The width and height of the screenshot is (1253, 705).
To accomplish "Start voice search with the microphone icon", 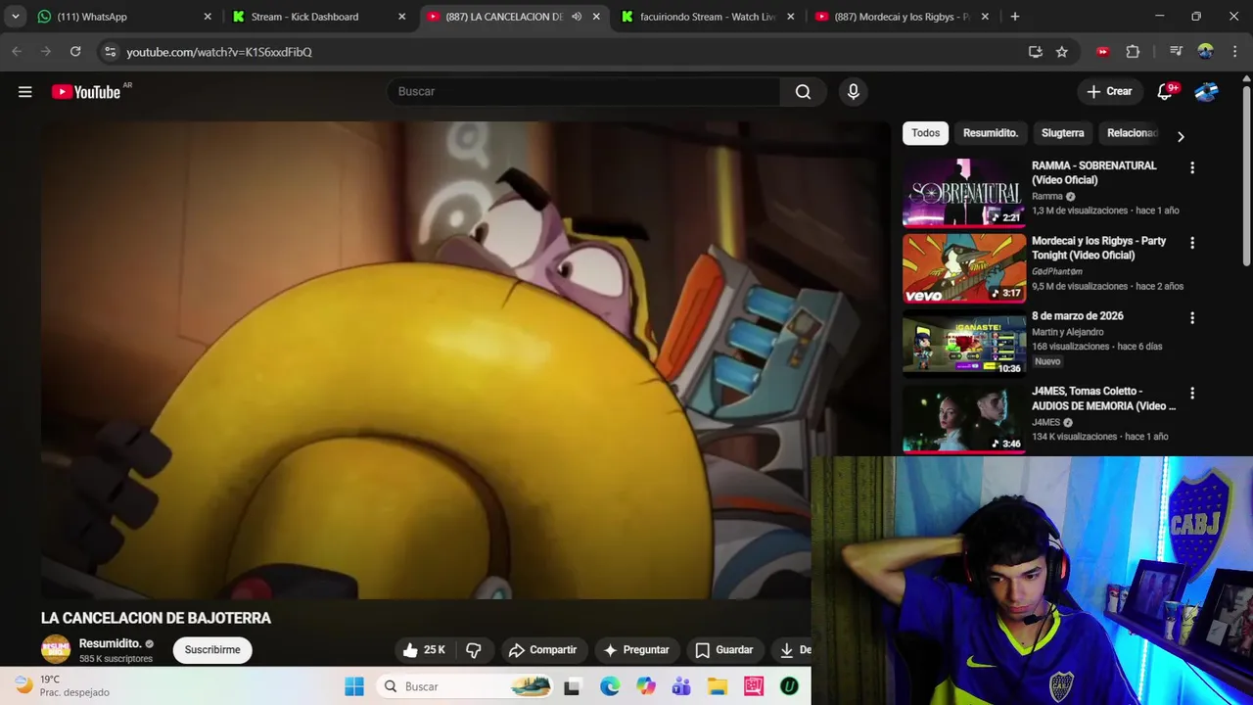I will 854,91.
